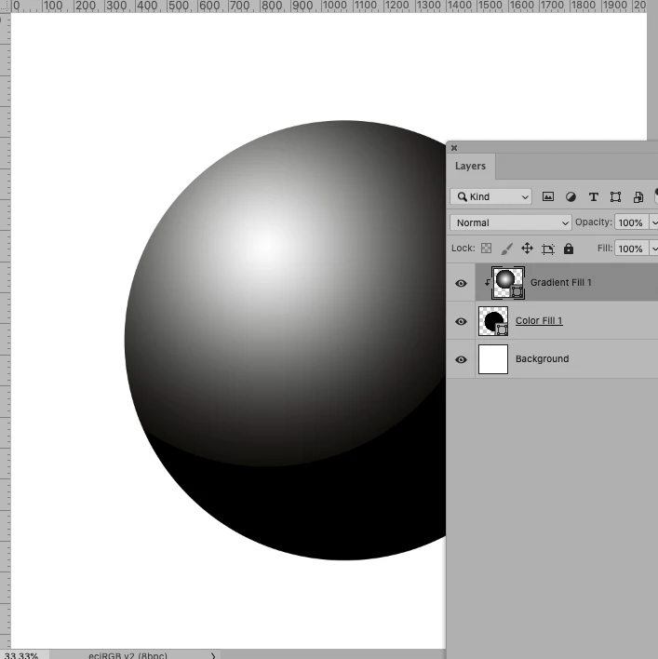
Task: Click the Fill label
Action: click(x=605, y=248)
